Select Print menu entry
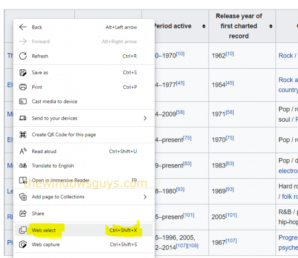 [x=84, y=87]
